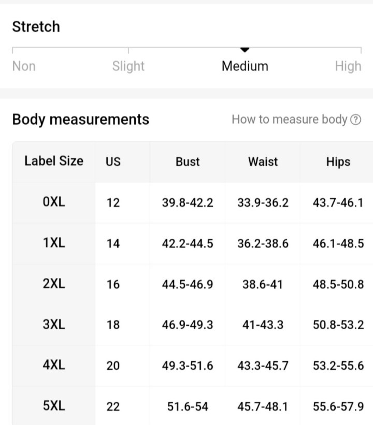Click the Waist column header
This screenshot has height=425, width=373.
(x=263, y=162)
